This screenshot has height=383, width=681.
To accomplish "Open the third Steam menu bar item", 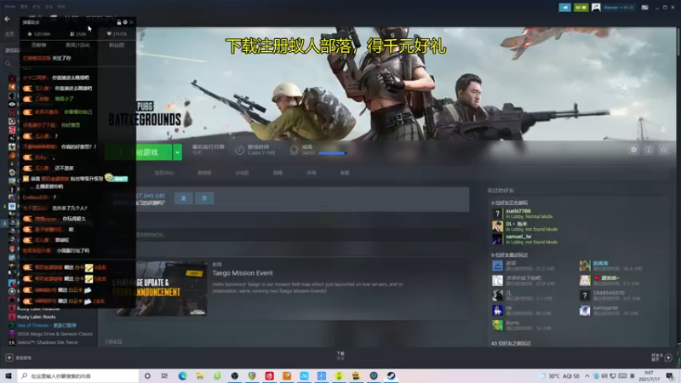I will 37,7.
